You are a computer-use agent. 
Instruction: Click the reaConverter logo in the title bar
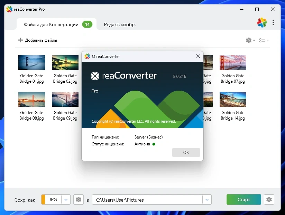[9, 9]
